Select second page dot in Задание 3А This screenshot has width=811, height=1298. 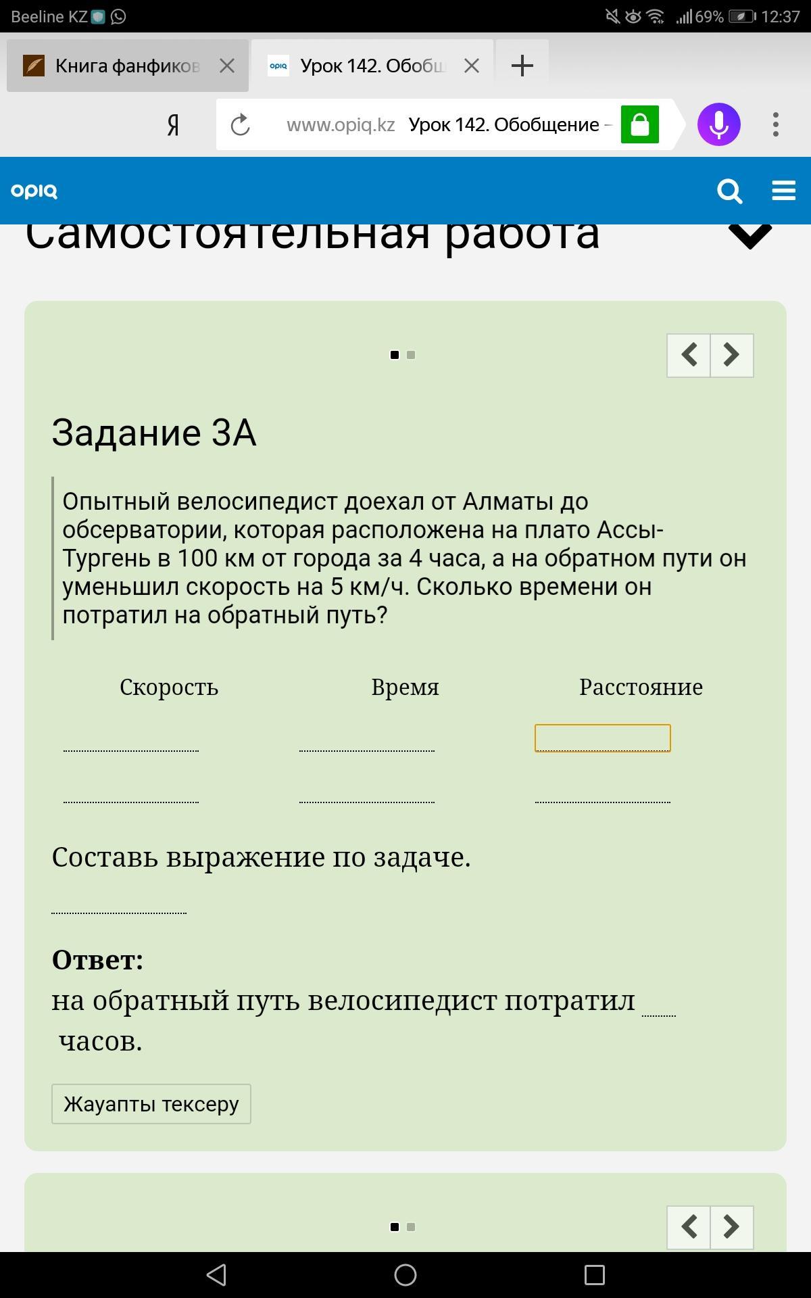pos(411,355)
